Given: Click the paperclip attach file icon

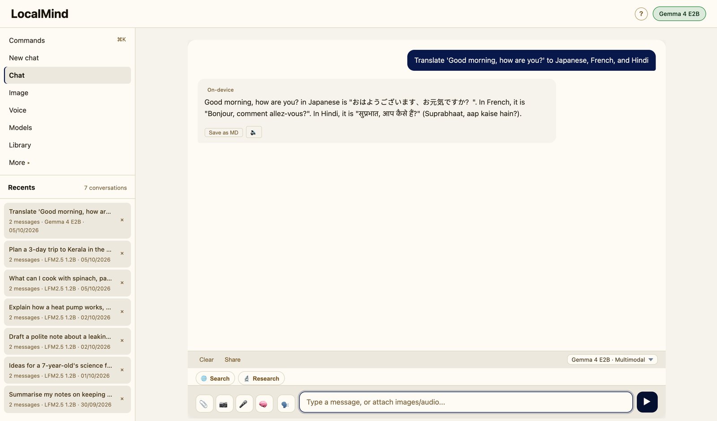Looking at the screenshot, I should coord(204,404).
